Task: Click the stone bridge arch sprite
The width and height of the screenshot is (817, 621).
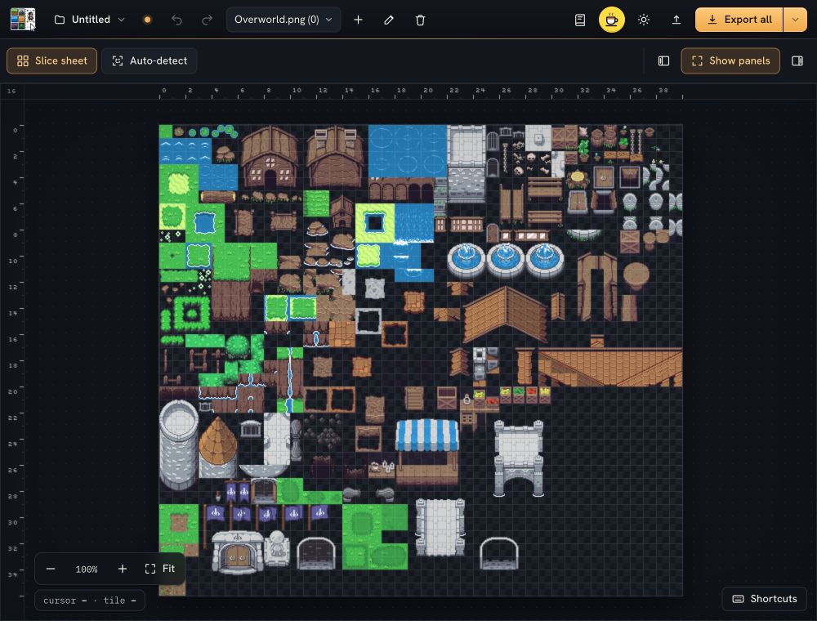Action: point(519,458)
